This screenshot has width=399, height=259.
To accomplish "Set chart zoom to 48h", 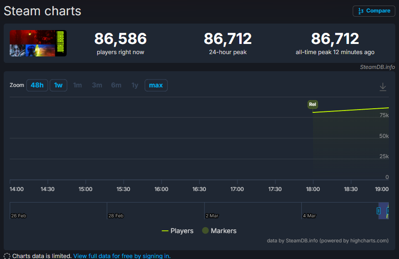I will (x=37, y=85).
